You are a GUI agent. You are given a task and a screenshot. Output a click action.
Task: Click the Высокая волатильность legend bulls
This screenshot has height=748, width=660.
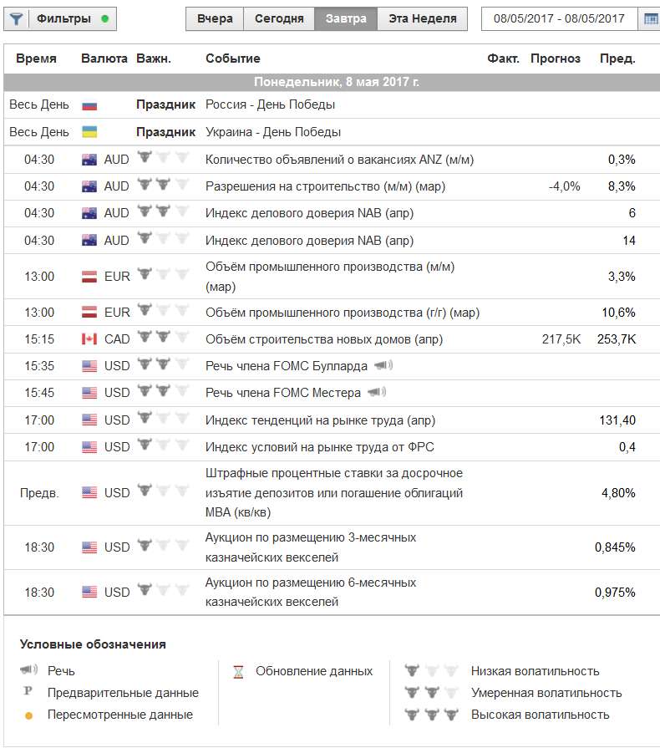[431, 715]
